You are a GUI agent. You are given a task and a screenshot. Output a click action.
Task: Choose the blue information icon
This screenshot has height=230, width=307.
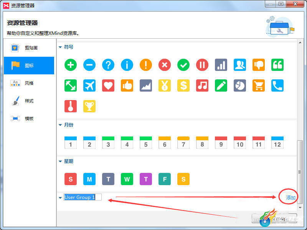click(x=127, y=65)
